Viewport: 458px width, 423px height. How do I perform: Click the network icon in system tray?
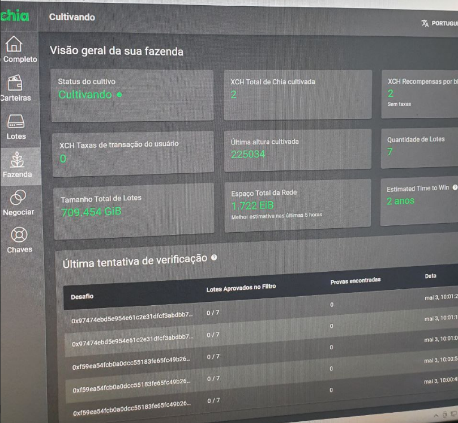[453, 413]
